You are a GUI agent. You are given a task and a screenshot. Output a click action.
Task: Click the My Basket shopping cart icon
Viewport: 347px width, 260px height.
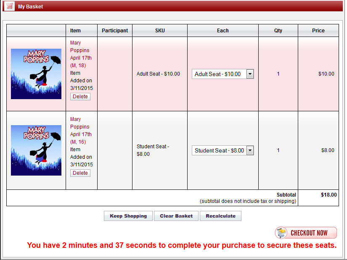pyautogui.click(x=9, y=6)
